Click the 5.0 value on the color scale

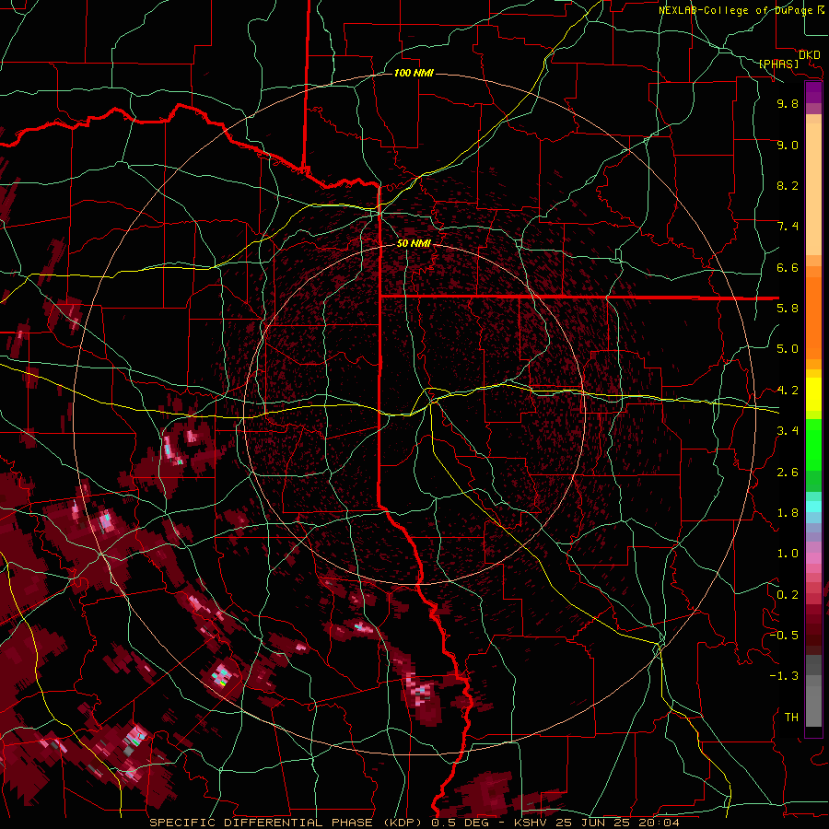click(788, 349)
